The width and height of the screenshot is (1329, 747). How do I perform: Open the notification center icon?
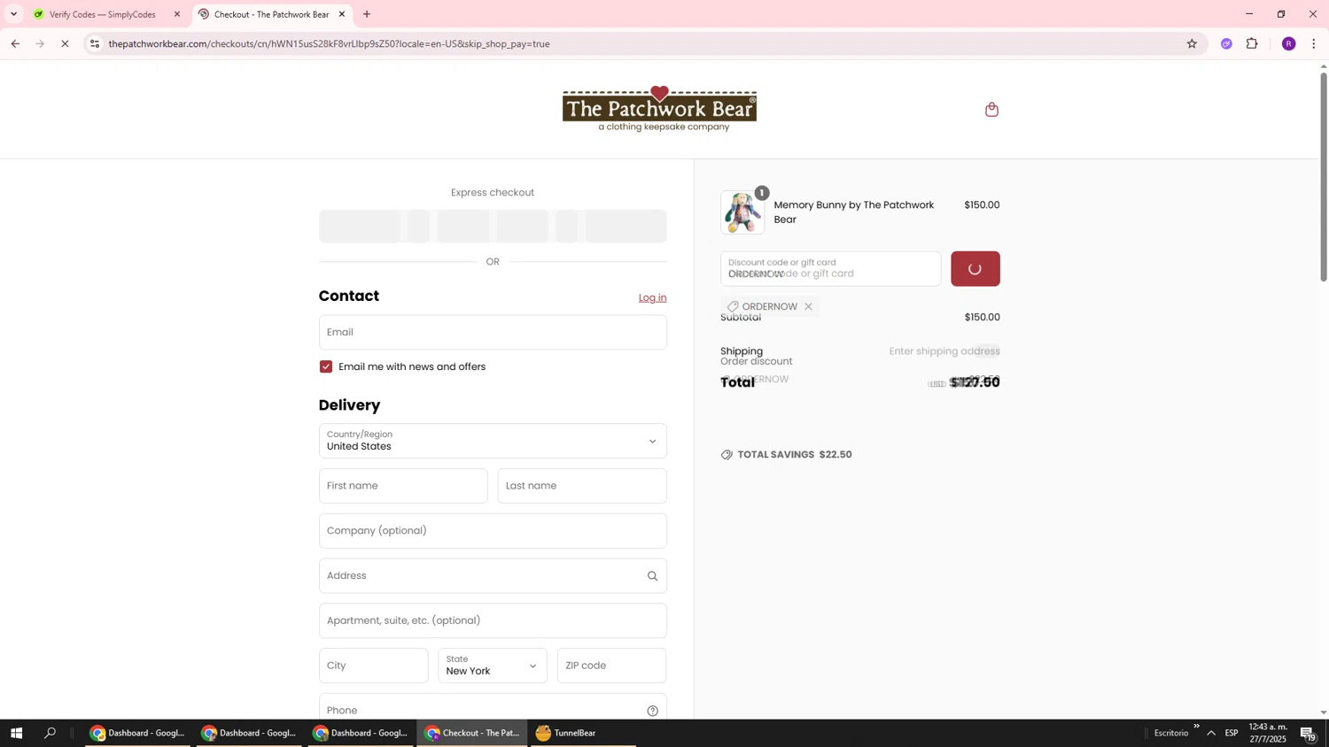click(1308, 733)
